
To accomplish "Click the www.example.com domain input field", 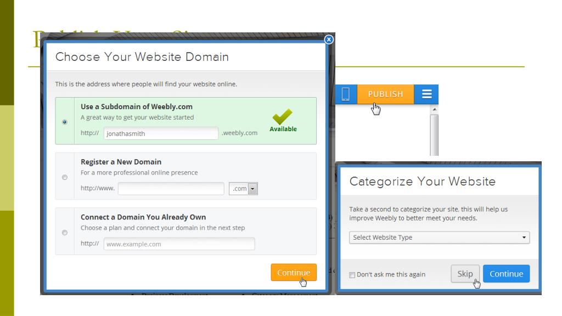I will tap(179, 244).
